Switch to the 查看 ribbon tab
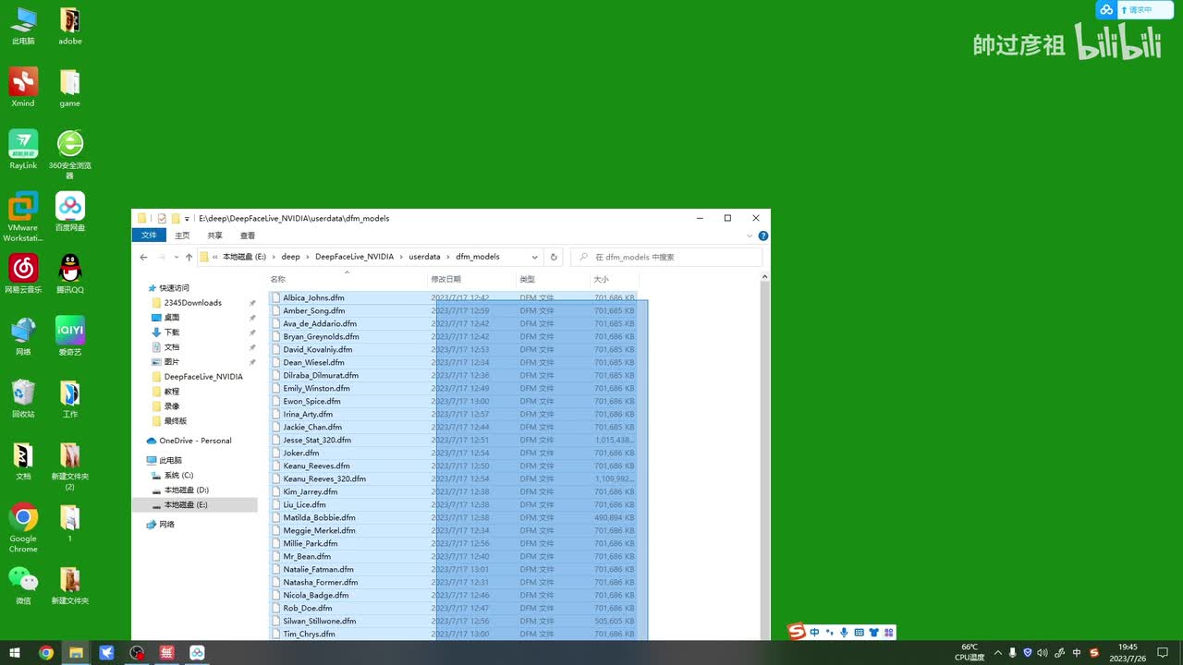 click(x=248, y=236)
